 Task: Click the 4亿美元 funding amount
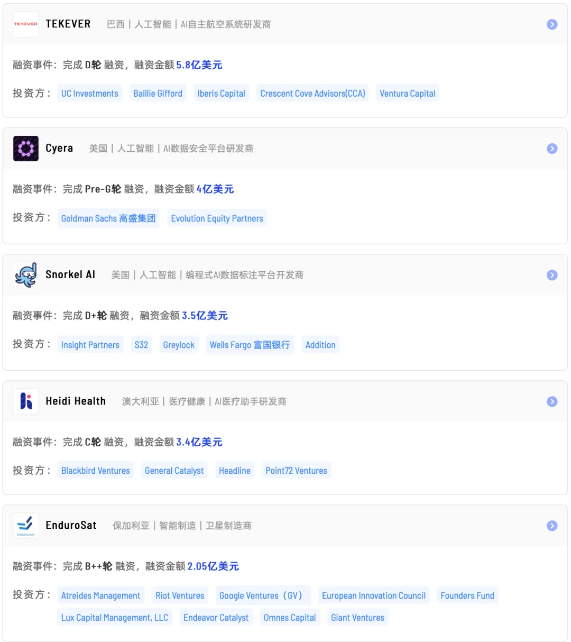coord(215,189)
